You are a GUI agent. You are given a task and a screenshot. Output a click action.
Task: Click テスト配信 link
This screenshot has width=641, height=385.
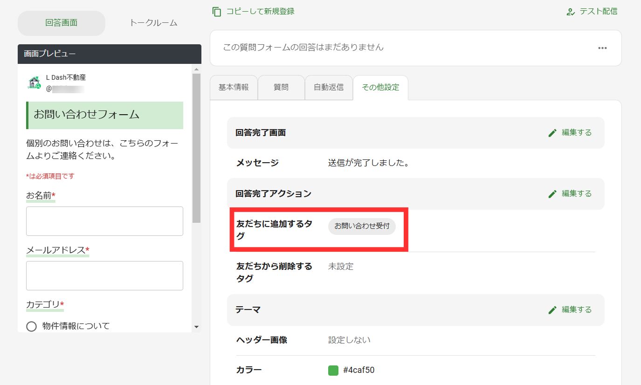click(599, 12)
